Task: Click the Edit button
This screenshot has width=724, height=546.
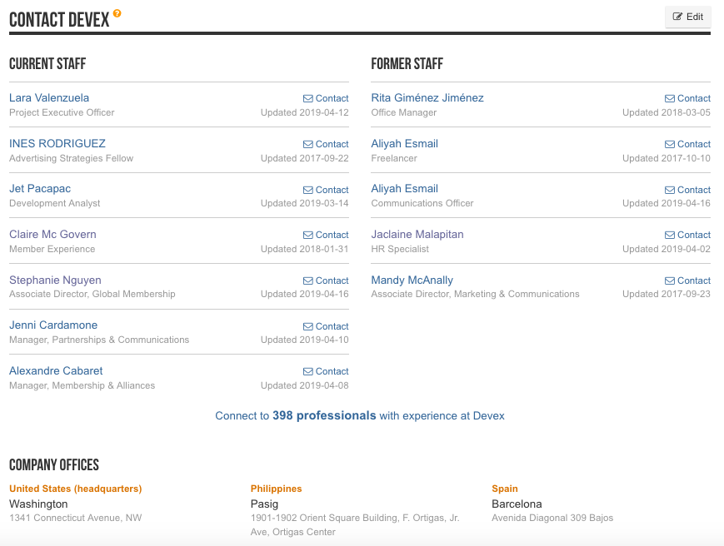Action: pos(687,17)
